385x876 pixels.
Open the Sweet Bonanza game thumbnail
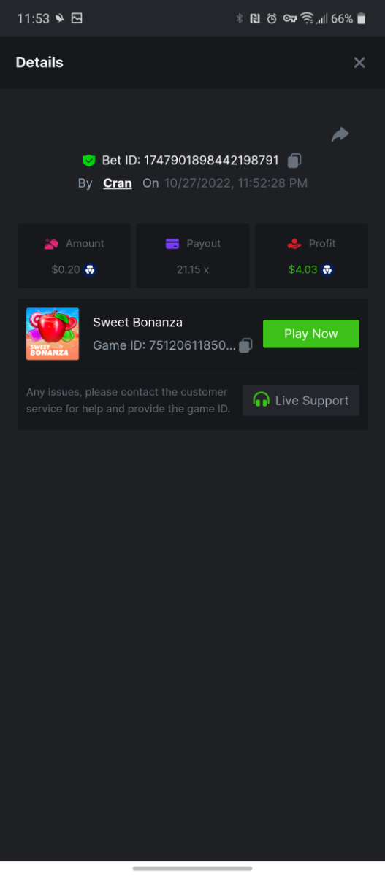coord(53,334)
